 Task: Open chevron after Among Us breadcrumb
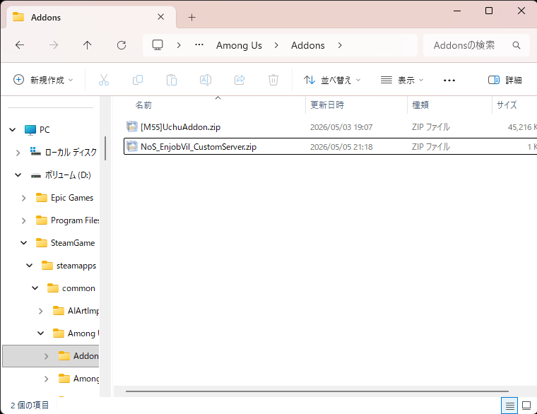click(276, 45)
